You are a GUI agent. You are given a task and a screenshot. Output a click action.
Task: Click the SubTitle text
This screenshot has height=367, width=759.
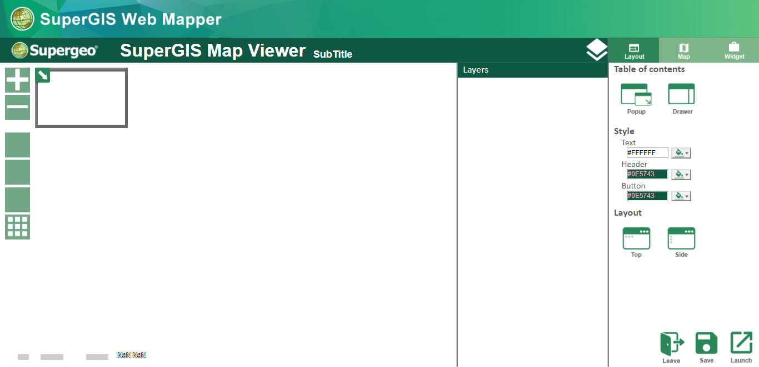(333, 54)
